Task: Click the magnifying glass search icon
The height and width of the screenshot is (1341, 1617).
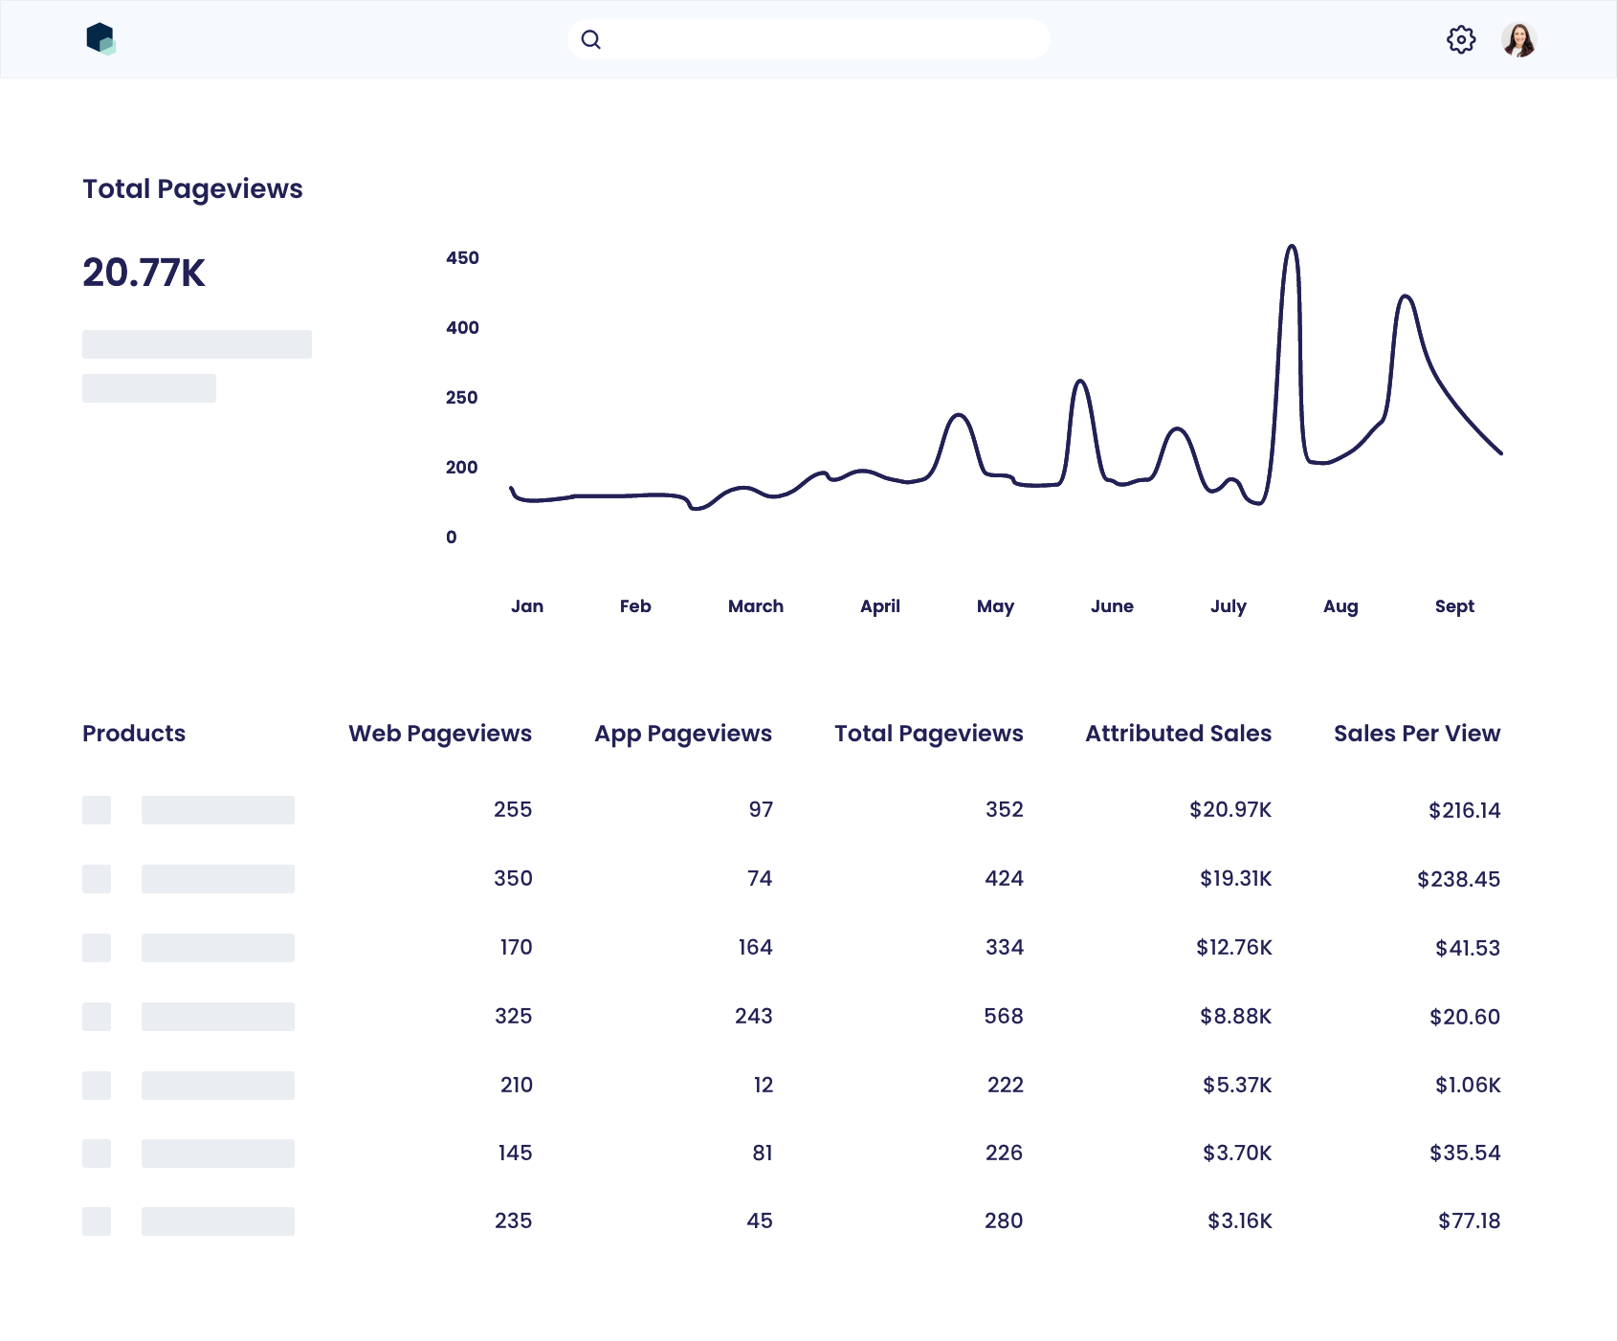Action: [x=591, y=39]
